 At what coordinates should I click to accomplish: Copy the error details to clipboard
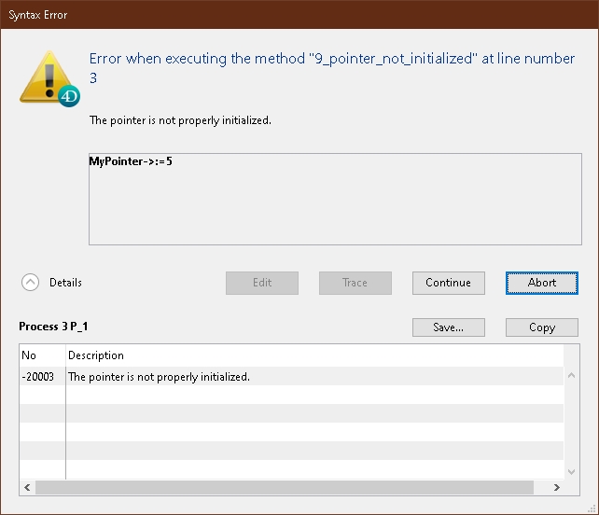click(x=541, y=327)
